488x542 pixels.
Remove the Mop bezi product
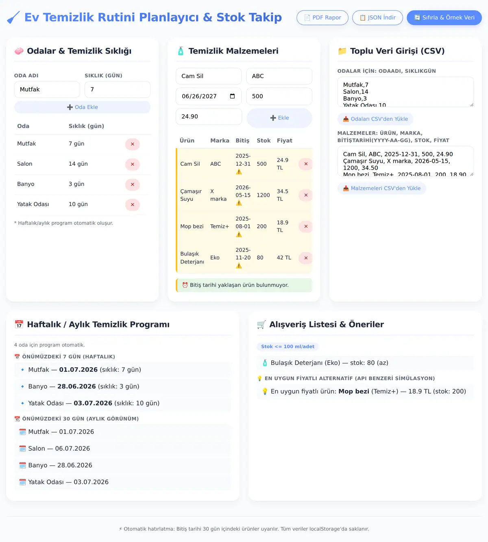click(306, 226)
